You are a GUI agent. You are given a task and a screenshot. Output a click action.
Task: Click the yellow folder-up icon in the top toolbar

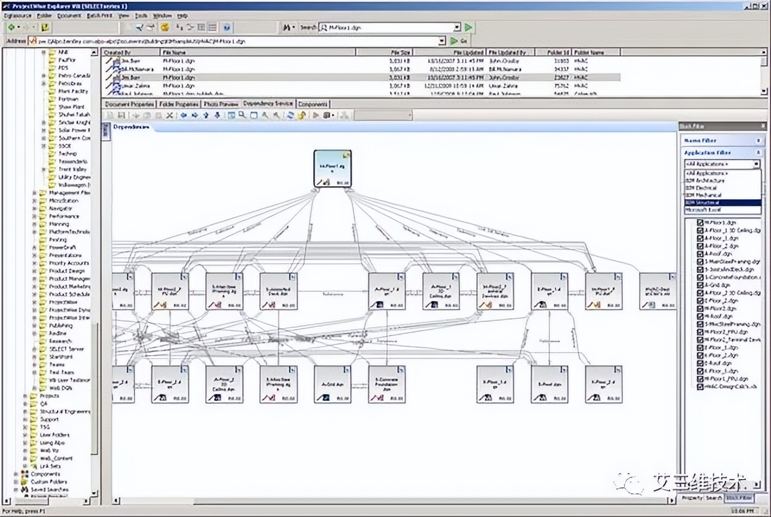(x=46, y=27)
